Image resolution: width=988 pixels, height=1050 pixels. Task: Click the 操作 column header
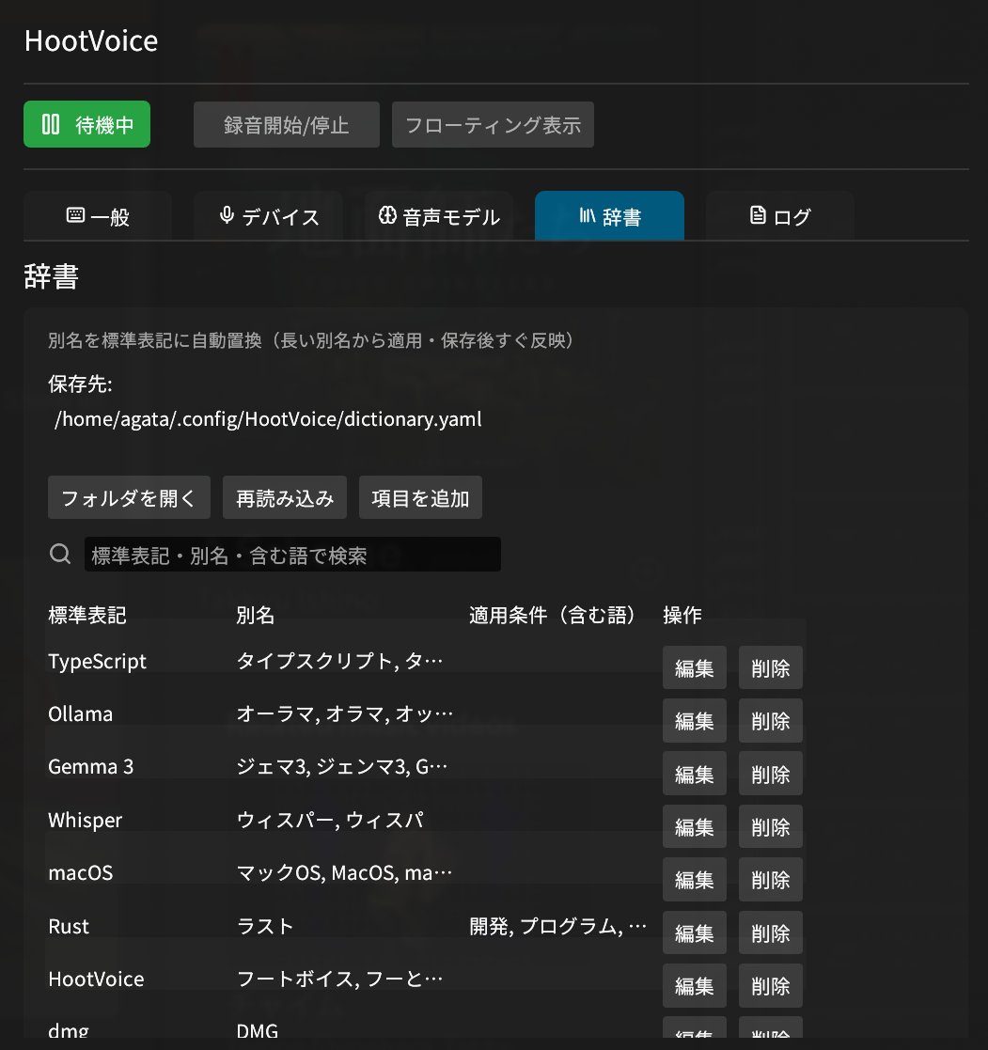pyautogui.click(x=682, y=615)
